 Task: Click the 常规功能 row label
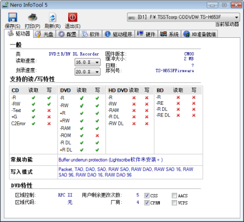tap(21, 160)
